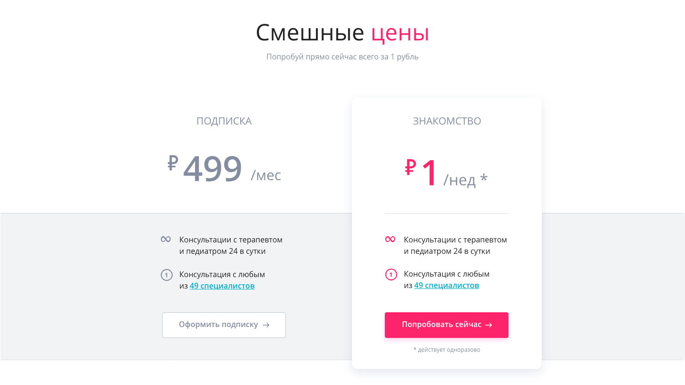Image resolution: width=685 pixels, height=385 pixels.
Task: Click the pink number 1 price
Action: click(429, 173)
